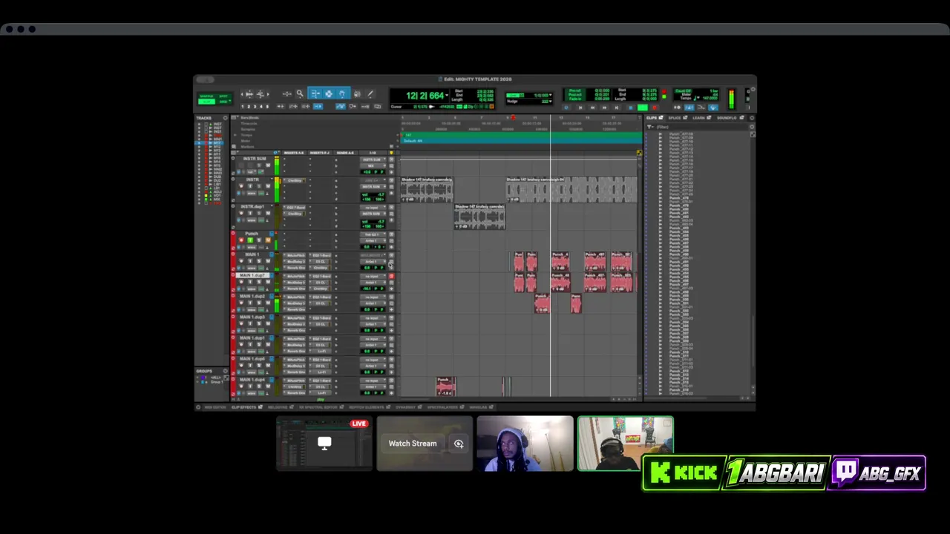Viewport: 950px width, 534px height.
Task: Select the Pencil tool
Action: [370, 94]
